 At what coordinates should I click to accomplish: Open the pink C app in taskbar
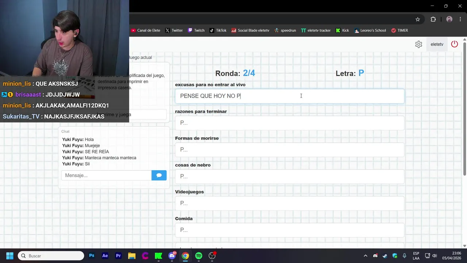coord(145,256)
